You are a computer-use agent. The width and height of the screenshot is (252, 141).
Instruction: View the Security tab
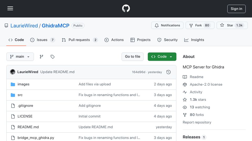click(167, 40)
